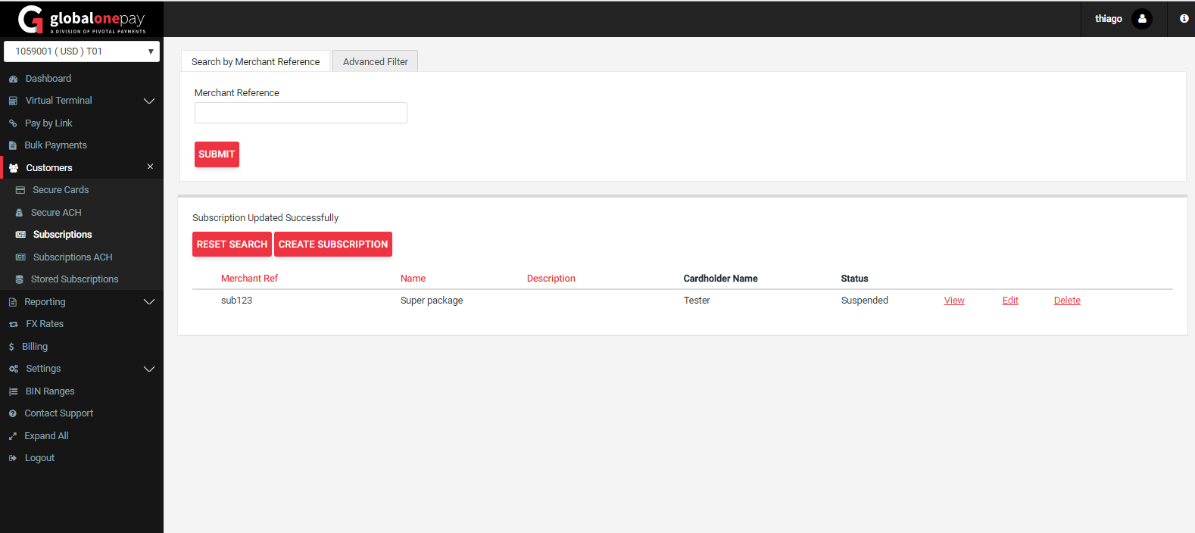This screenshot has width=1195, height=533.
Task: Click the Bulk Payments document icon
Action: pos(13,145)
